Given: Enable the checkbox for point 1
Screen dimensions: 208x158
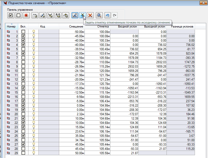Looking at the screenshot, I should pos(23,32).
